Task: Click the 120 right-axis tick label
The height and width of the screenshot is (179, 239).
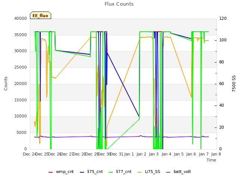Action: [223, 18]
